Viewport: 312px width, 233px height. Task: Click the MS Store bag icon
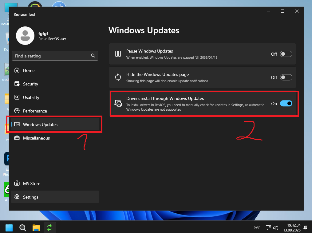click(x=17, y=183)
